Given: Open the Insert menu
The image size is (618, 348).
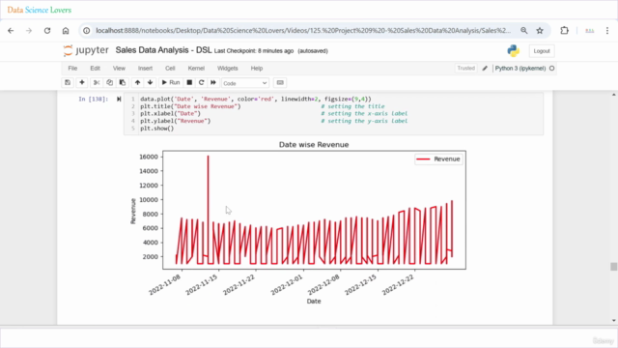Looking at the screenshot, I should [145, 69].
